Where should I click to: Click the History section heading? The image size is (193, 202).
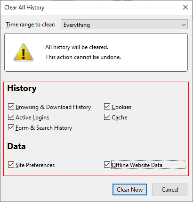coord(22,88)
